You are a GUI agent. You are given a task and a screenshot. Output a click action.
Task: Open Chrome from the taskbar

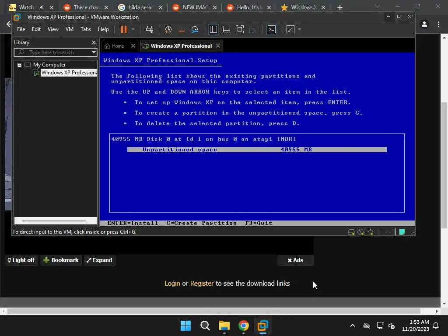pyautogui.click(x=243, y=325)
